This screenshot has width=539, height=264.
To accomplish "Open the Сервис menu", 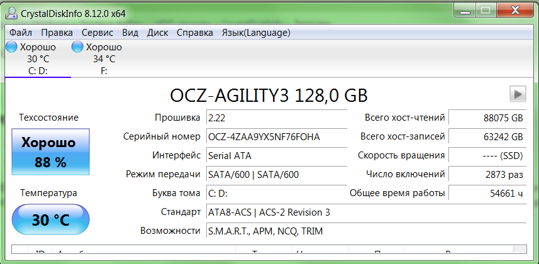I will pos(97,33).
